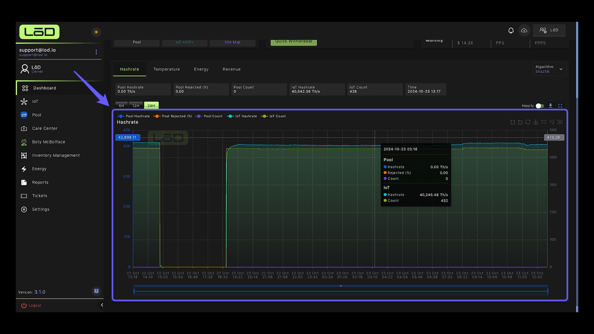Restore the chart with the refresh icon
Viewport: 594px width, 334px height.
(528, 122)
